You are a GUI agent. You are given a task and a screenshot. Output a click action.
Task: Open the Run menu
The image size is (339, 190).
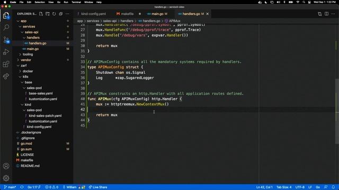(66, 2)
